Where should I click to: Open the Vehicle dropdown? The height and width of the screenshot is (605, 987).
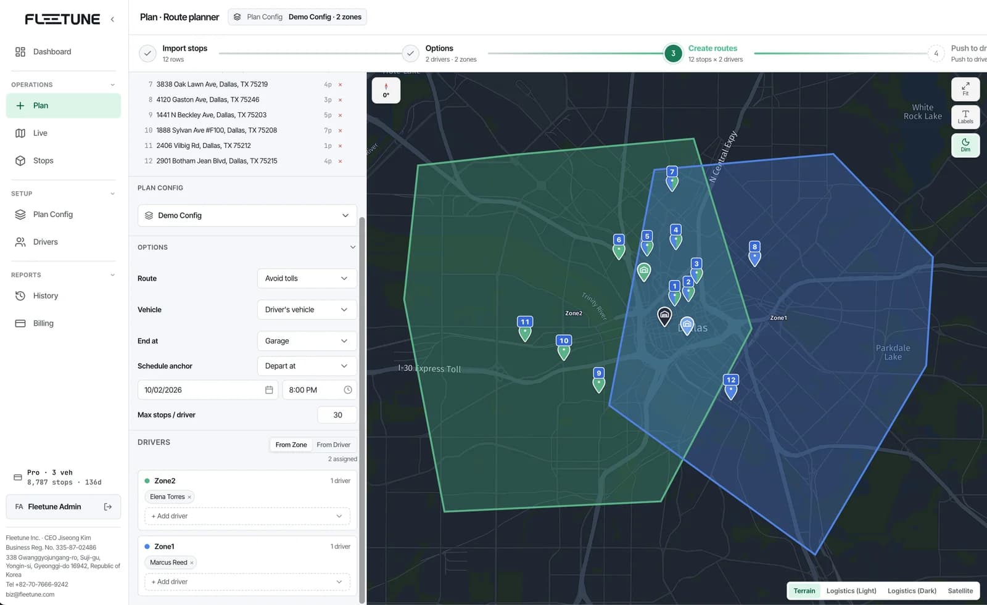307,310
